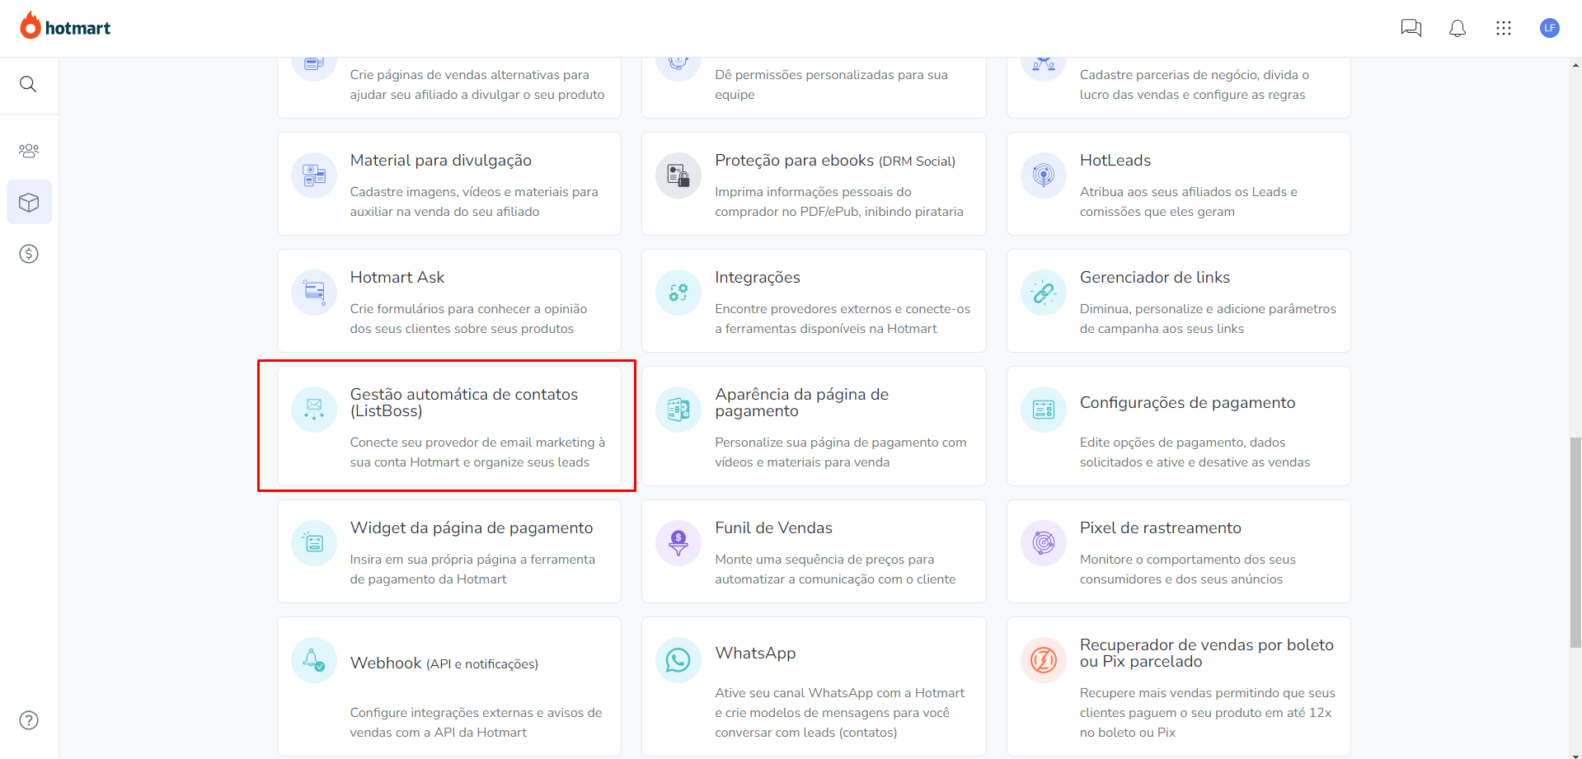Image resolution: width=1582 pixels, height=759 pixels.
Task: Click the Widget da página de pagamento icon
Action: tap(314, 543)
